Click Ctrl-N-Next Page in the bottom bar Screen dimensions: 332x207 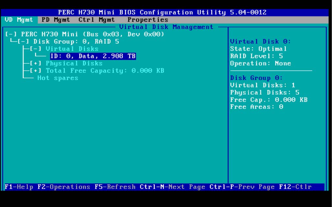[x=172, y=187]
